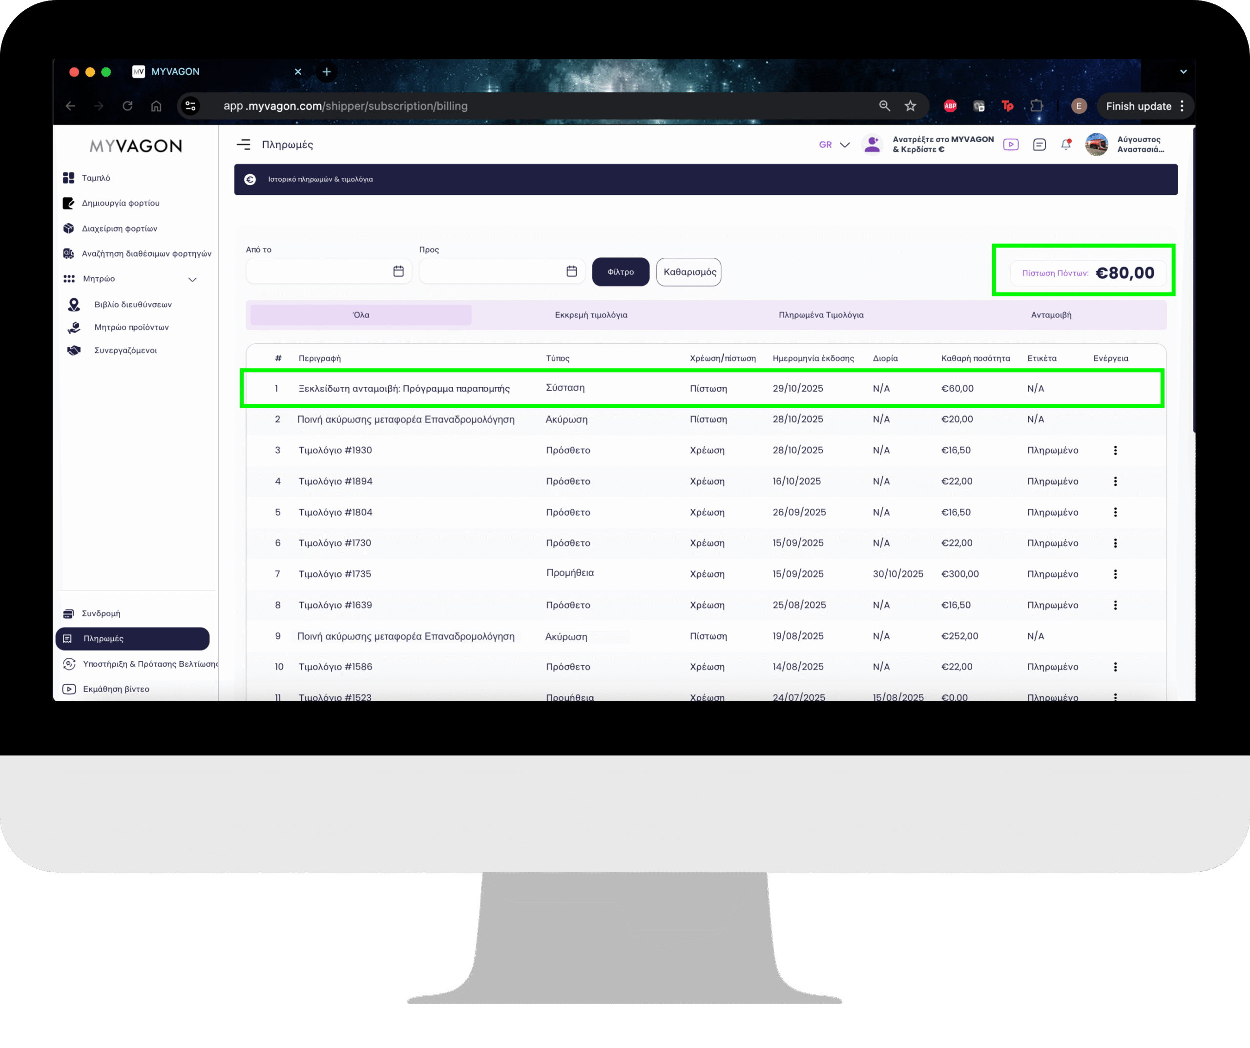
Task: Open Συνδρομή in the sidebar
Action: (101, 613)
